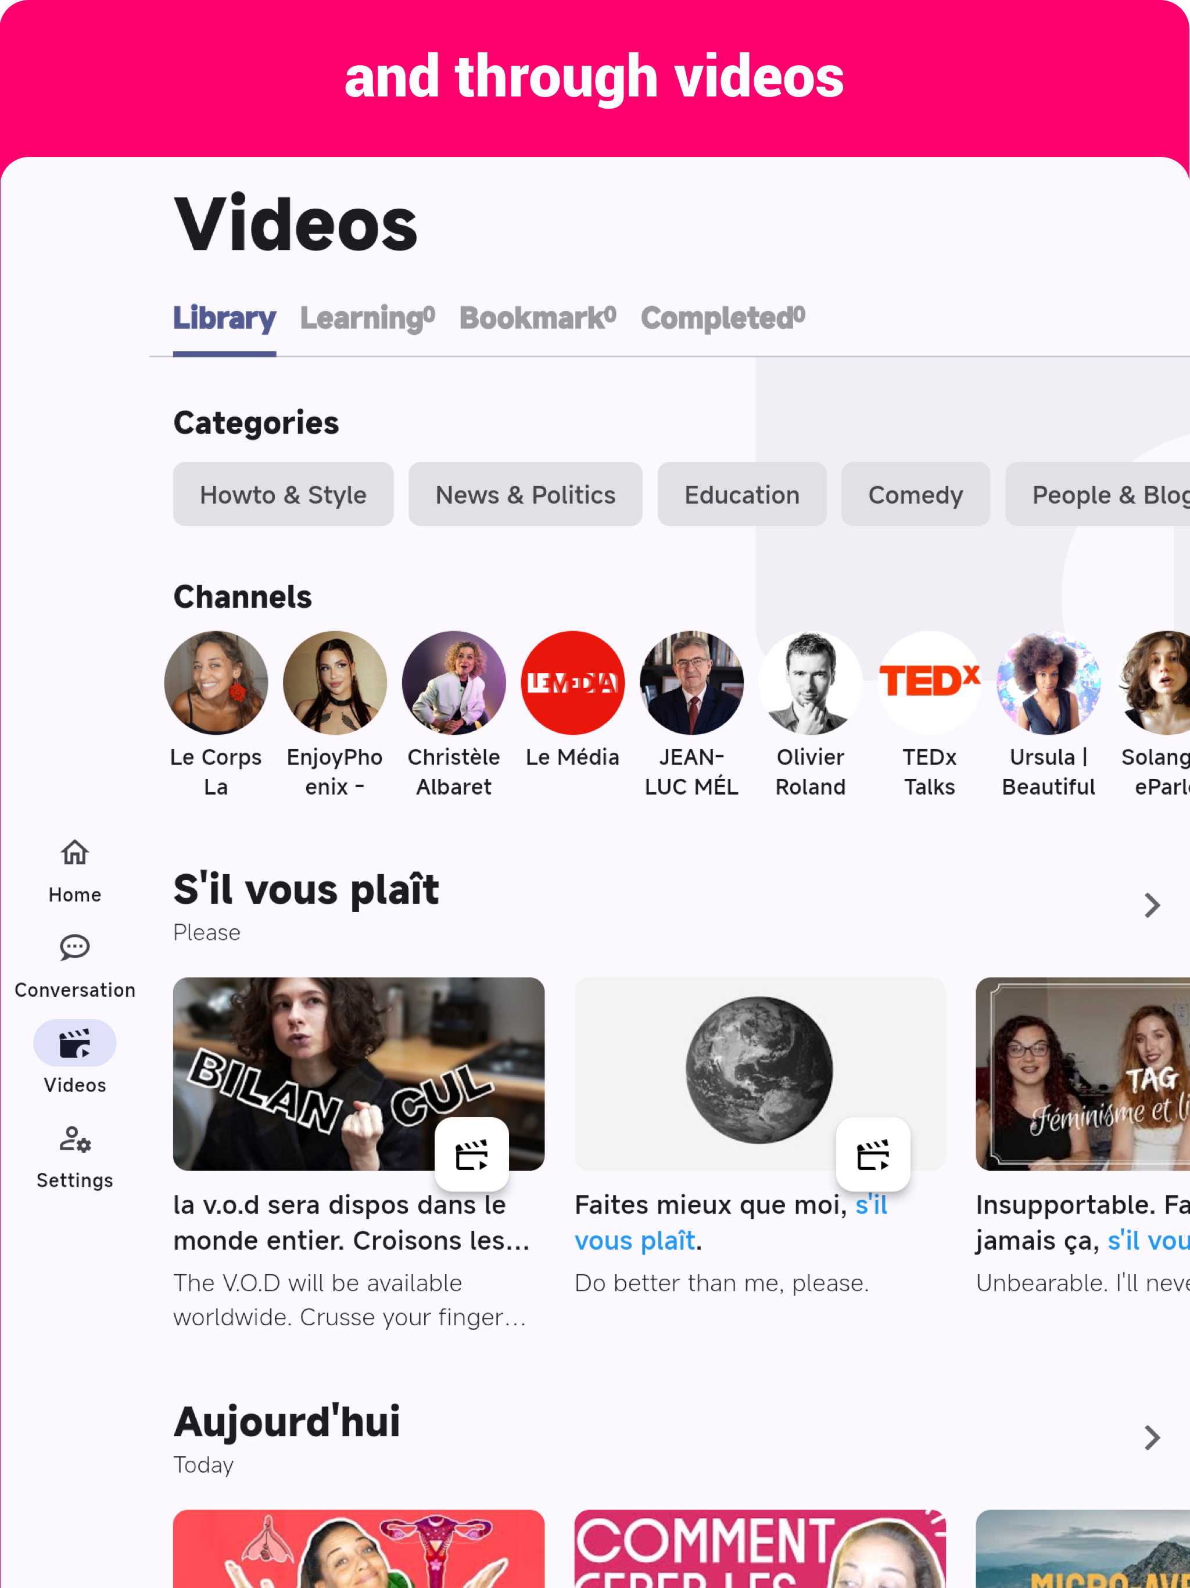Open the Home sidebar icon
Image resolution: width=1190 pixels, height=1588 pixels.
(74, 853)
